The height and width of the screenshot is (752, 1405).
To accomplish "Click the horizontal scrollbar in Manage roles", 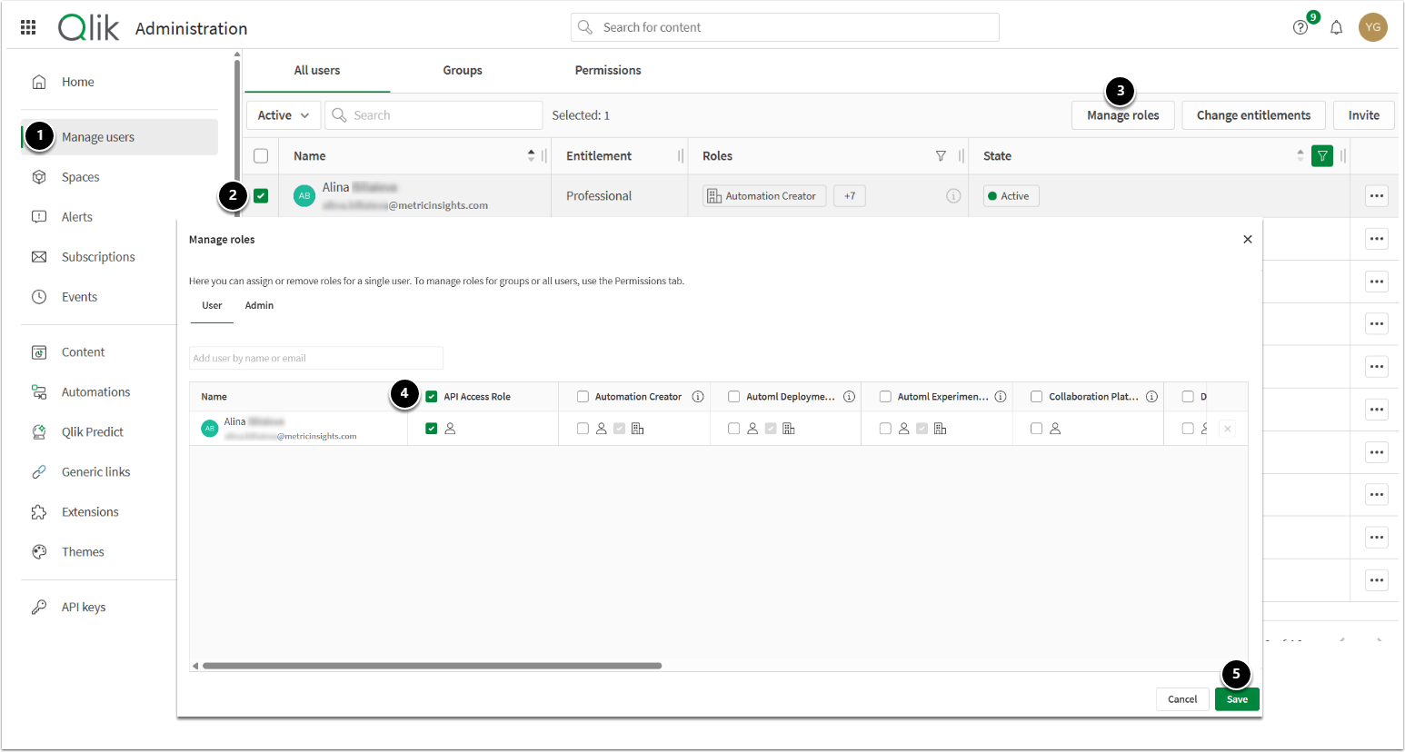I will click(x=432, y=666).
